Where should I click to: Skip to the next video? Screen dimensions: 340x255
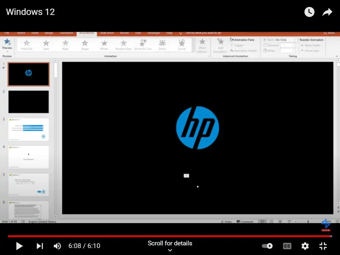40,246
